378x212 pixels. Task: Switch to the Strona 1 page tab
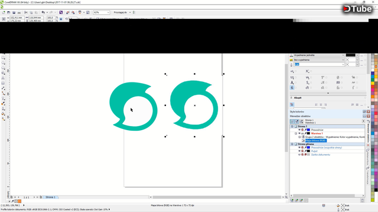point(50,197)
